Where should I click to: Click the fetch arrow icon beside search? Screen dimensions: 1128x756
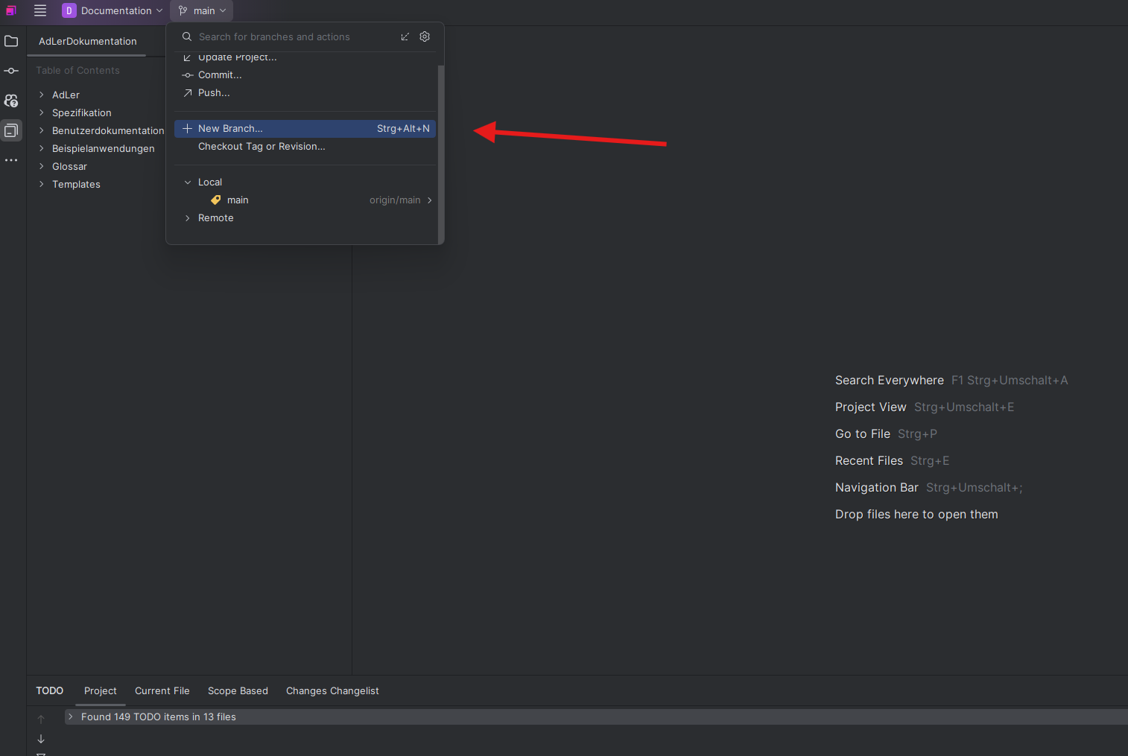pyautogui.click(x=405, y=36)
